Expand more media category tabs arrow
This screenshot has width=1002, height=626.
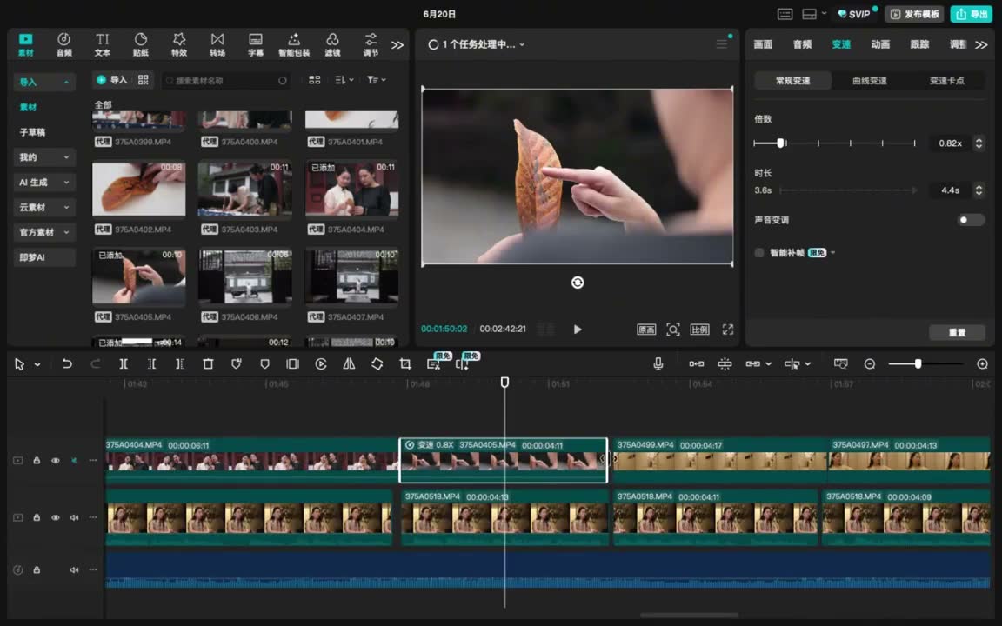[x=397, y=44]
